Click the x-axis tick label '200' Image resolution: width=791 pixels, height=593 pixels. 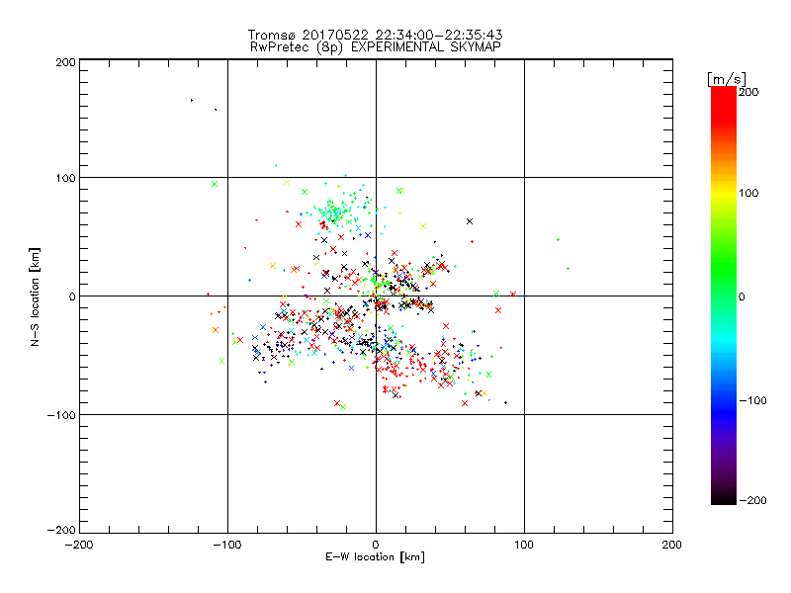(672, 545)
